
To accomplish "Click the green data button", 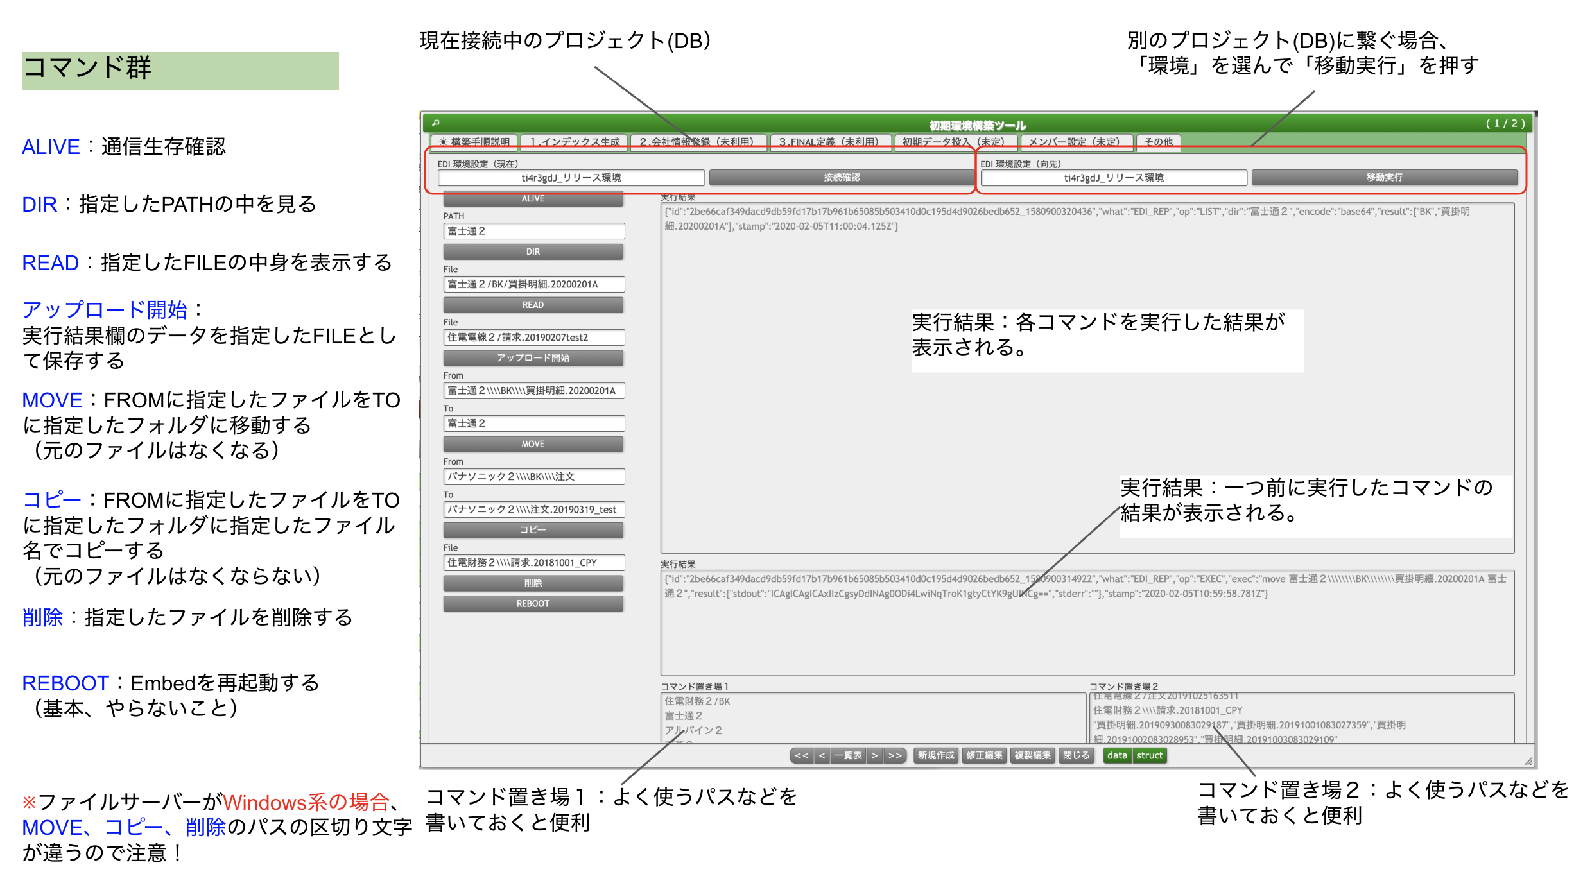I will (1117, 756).
